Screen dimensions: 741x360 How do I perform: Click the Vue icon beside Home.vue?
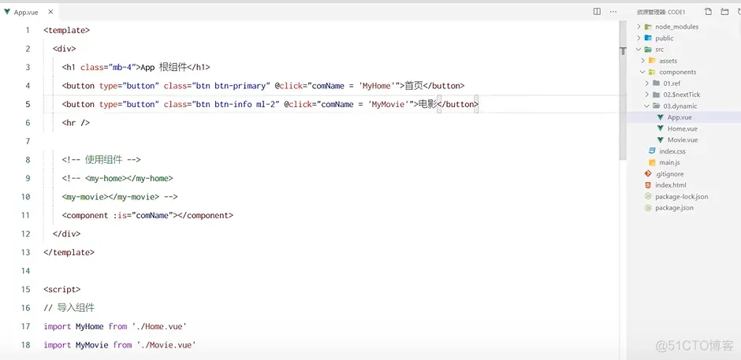click(660, 128)
